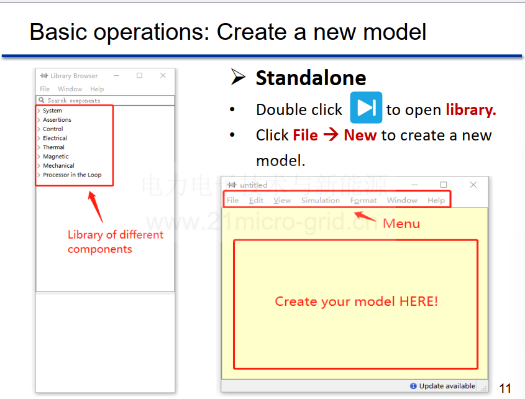Expand the Thermal library chevron

(x=39, y=147)
